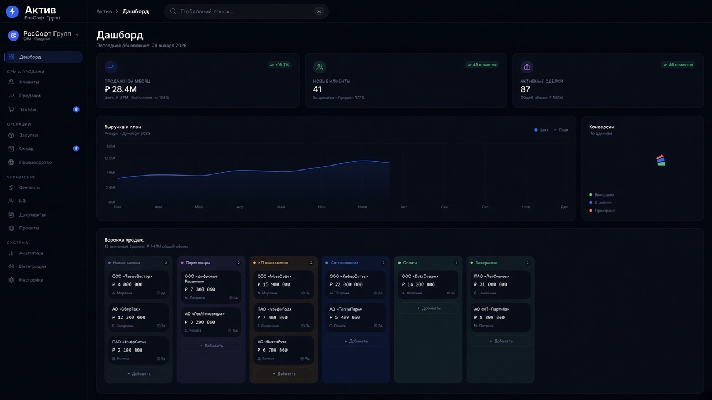This screenshot has width=712, height=400.
Task: Click the shopping cart icon in sidebar
Action: [x=11, y=109]
